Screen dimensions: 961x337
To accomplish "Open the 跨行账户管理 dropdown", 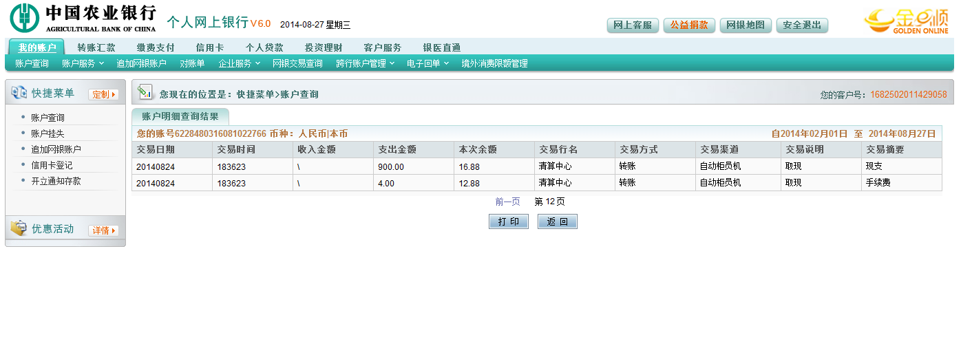I will click(366, 63).
